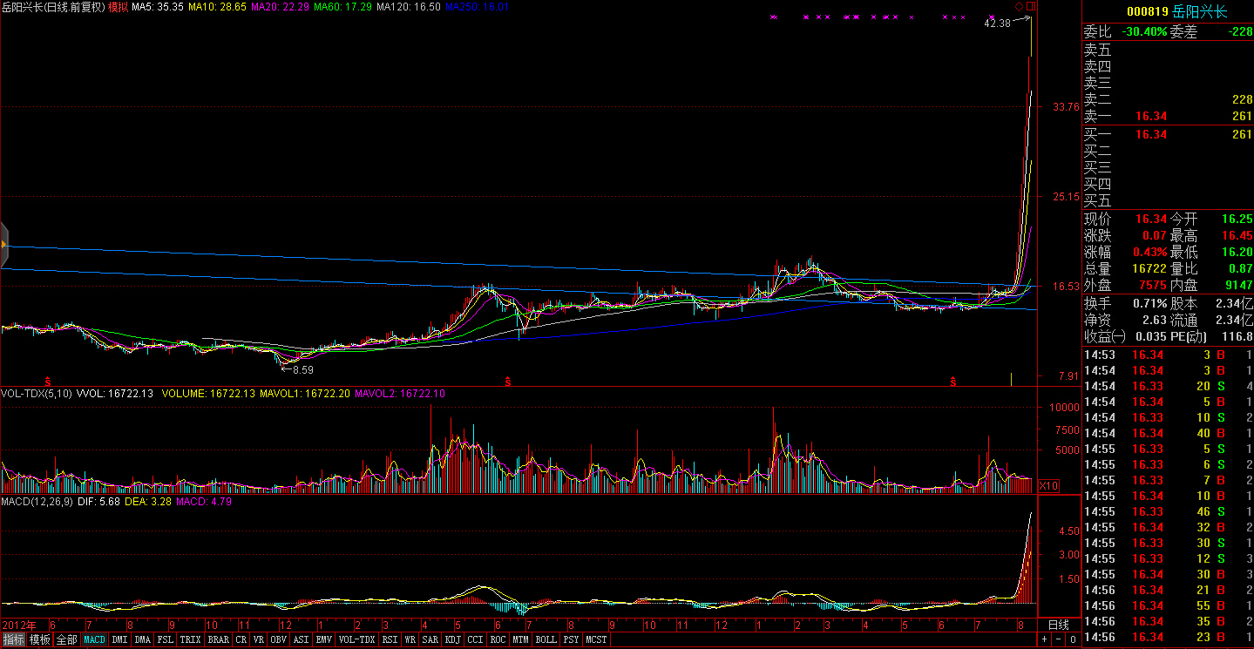Click the split-window icon above the chart

tap(1030, 7)
